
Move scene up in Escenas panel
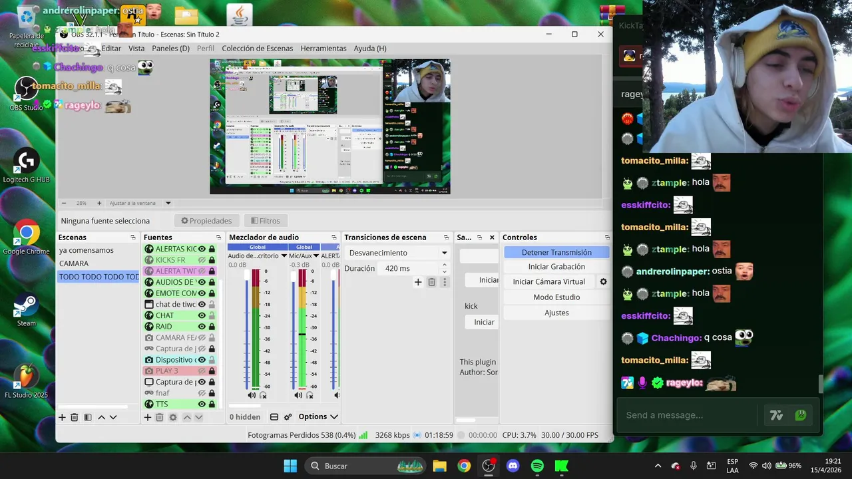101,417
